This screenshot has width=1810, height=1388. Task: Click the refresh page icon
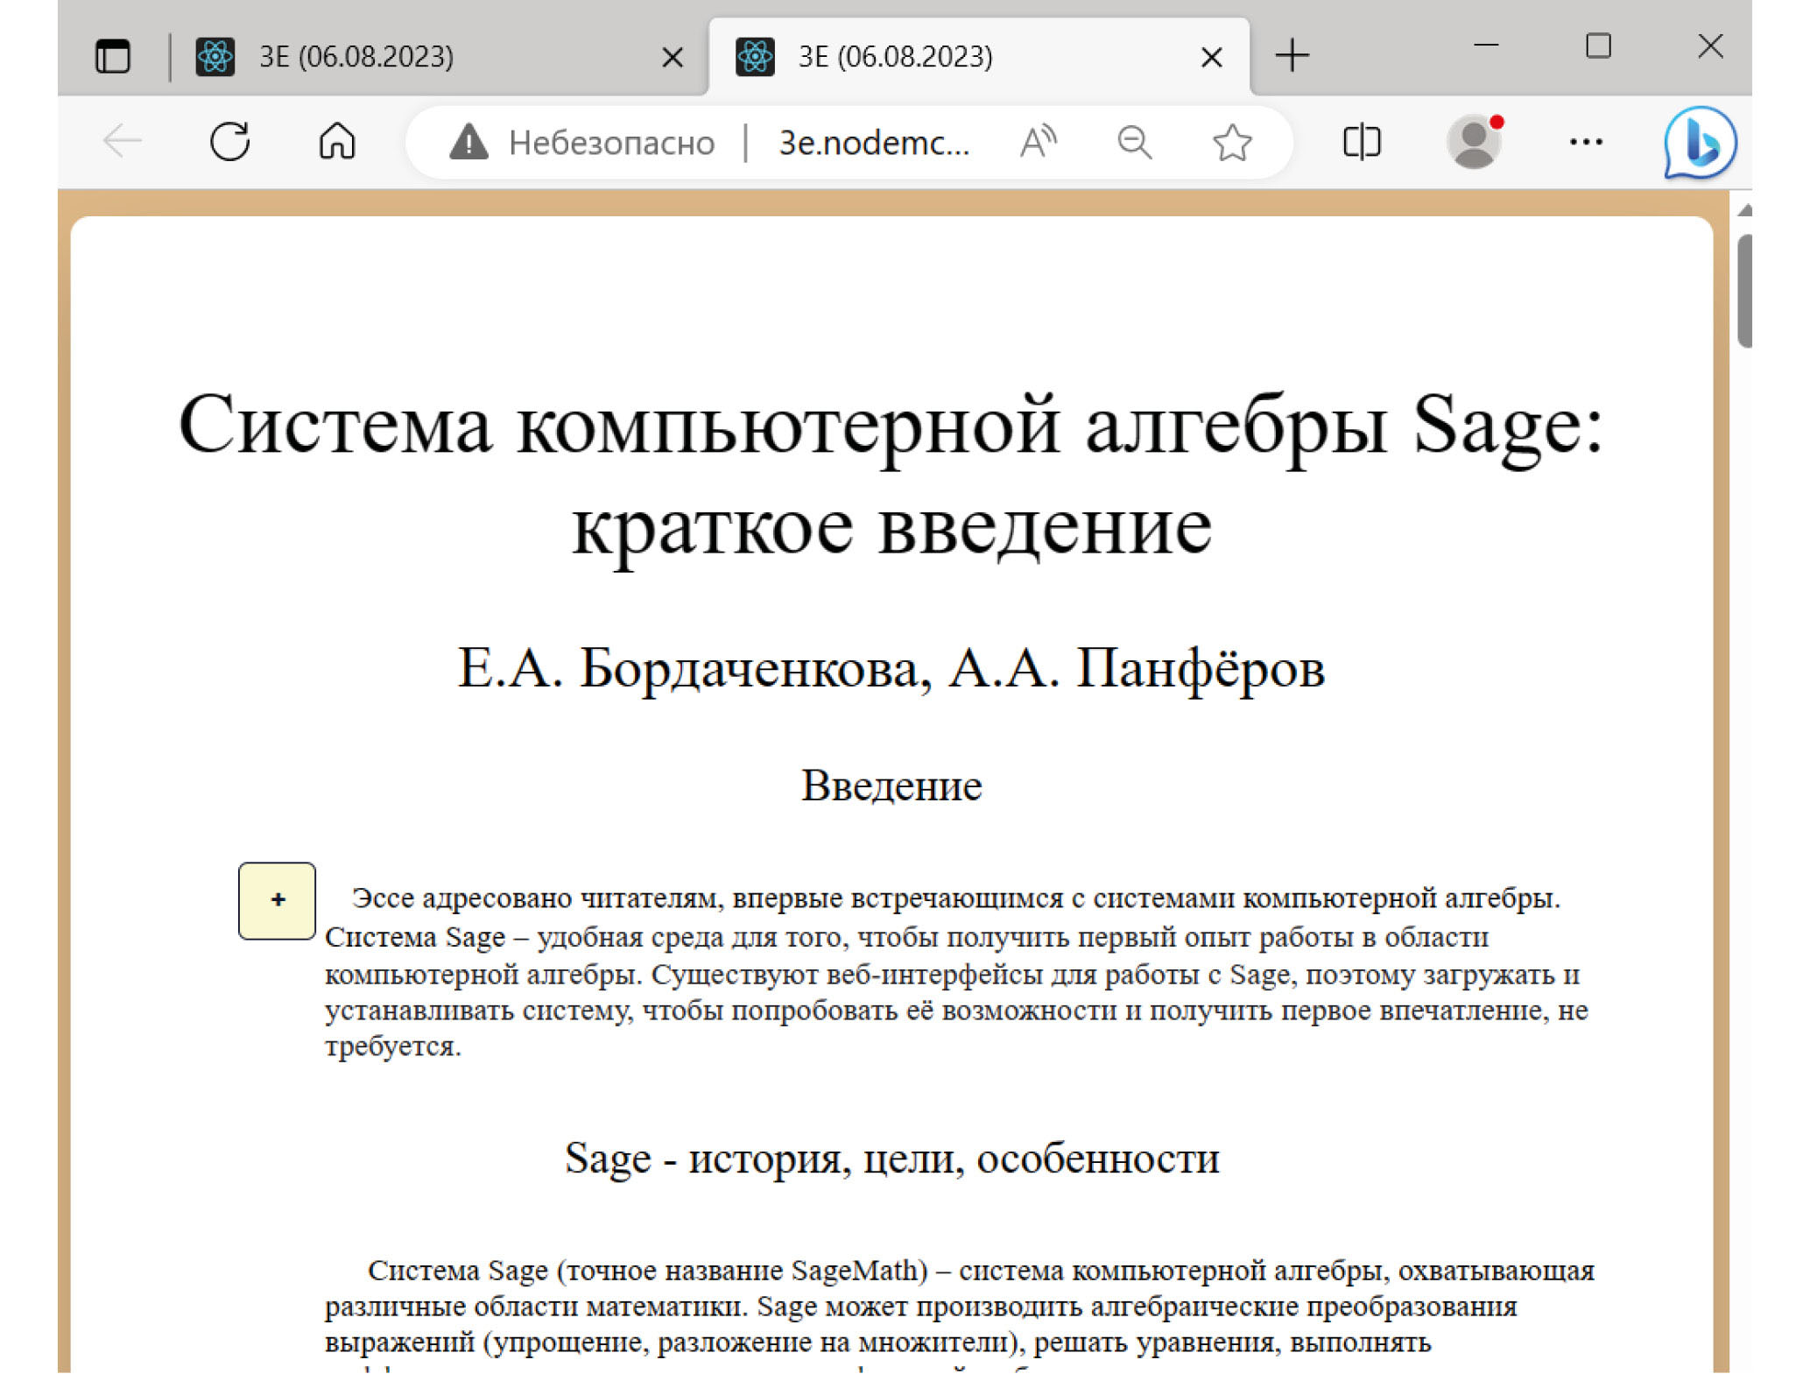tap(230, 141)
